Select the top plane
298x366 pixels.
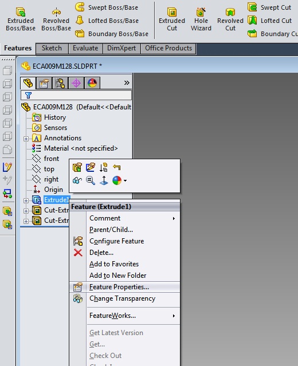[x=43, y=169]
